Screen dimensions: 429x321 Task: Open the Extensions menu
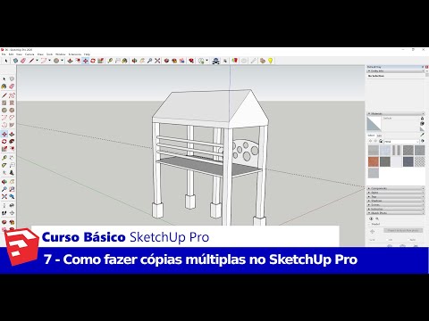point(75,54)
